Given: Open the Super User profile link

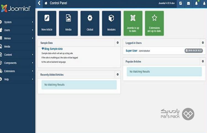Looking at the screenshot, I should [x=131, y=51].
